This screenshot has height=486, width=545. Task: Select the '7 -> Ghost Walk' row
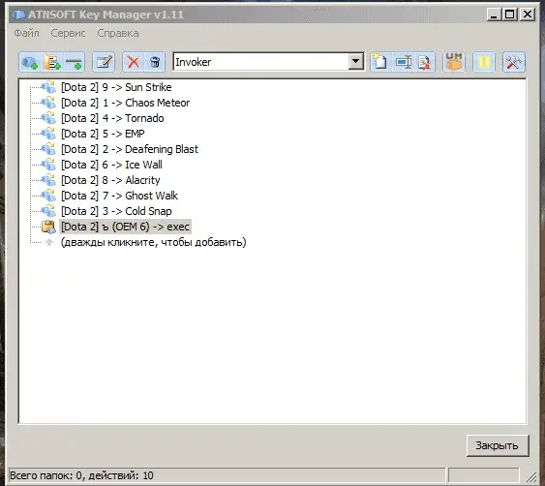119,196
